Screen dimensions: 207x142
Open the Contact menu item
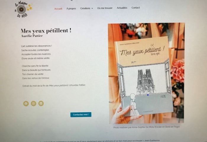(135, 8)
